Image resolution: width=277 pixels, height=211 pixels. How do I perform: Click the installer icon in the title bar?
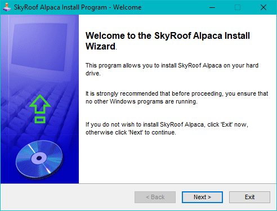[x=7, y=7]
